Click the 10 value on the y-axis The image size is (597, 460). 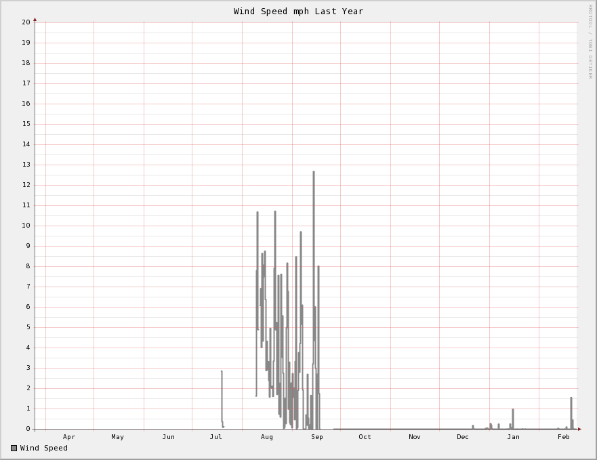pos(26,226)
